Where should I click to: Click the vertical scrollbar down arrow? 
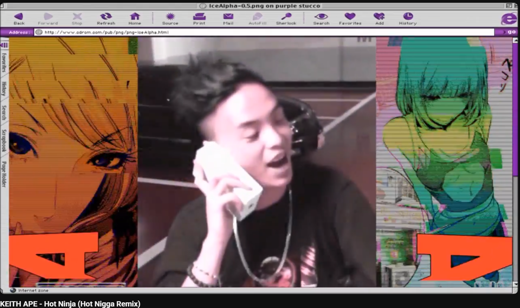point(515,284)
